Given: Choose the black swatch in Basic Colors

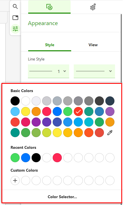Looking at the screenshot, I should (x=15, y=101).
